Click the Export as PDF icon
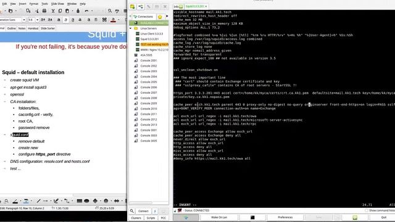The image size is (395, 222). coord(37,11)
